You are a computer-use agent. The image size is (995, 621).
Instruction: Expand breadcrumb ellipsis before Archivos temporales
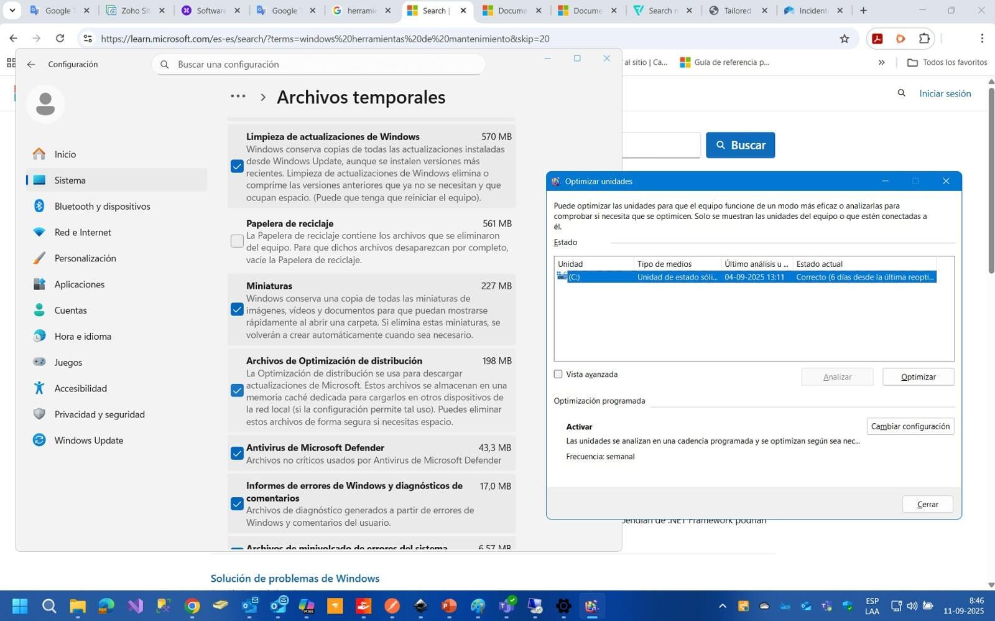click(238, 96)
